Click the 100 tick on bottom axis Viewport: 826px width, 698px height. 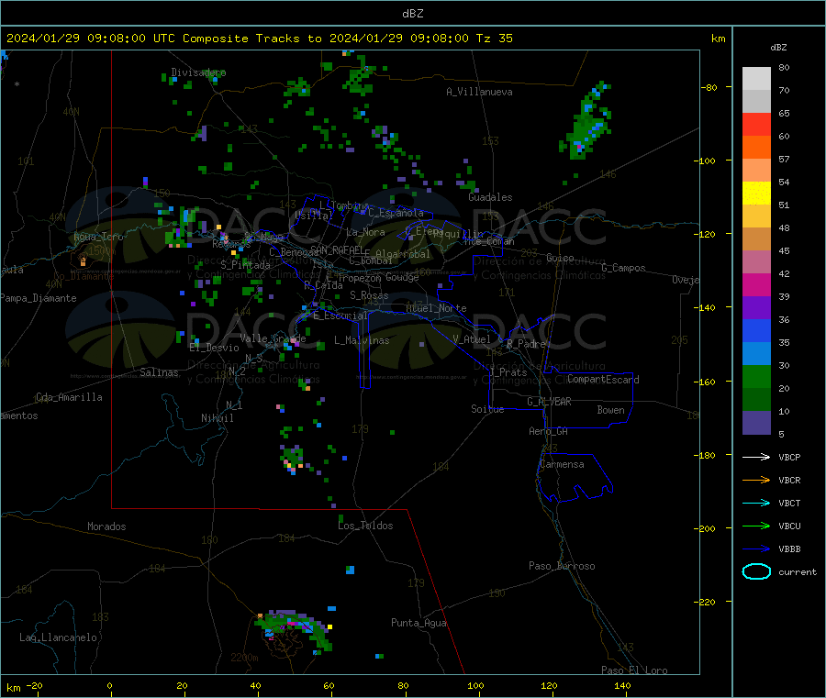[x=475, y=685]
